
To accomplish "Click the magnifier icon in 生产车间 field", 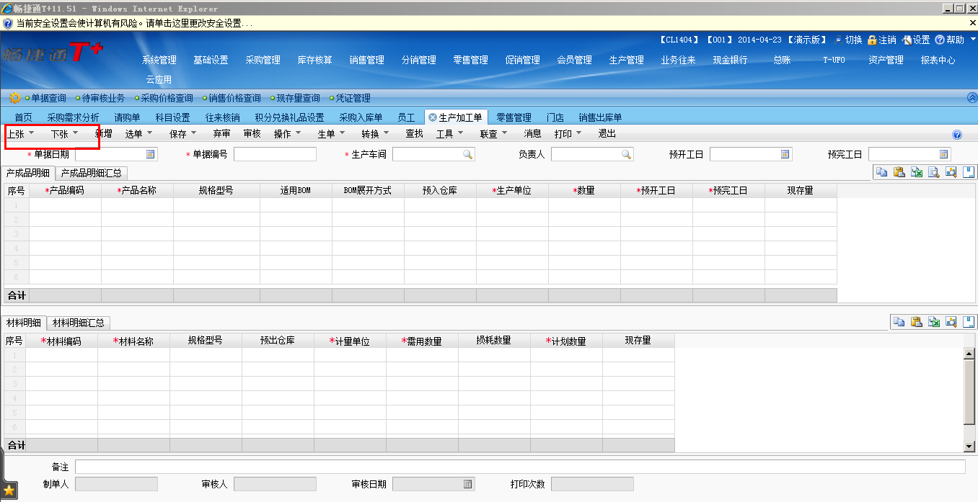I will [x=467, y=154].
